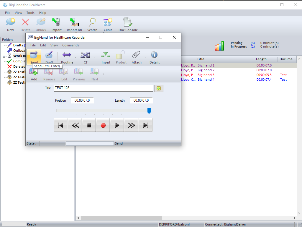302x227 pixels.
Task: Click the Import on behalf of icon
Action: coord(74,22)
